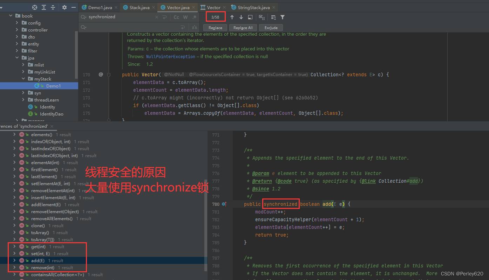This screenshot has height=280, width=489.
Task: Switch to Demo1.java tab
Action: (x=99, y=7)
